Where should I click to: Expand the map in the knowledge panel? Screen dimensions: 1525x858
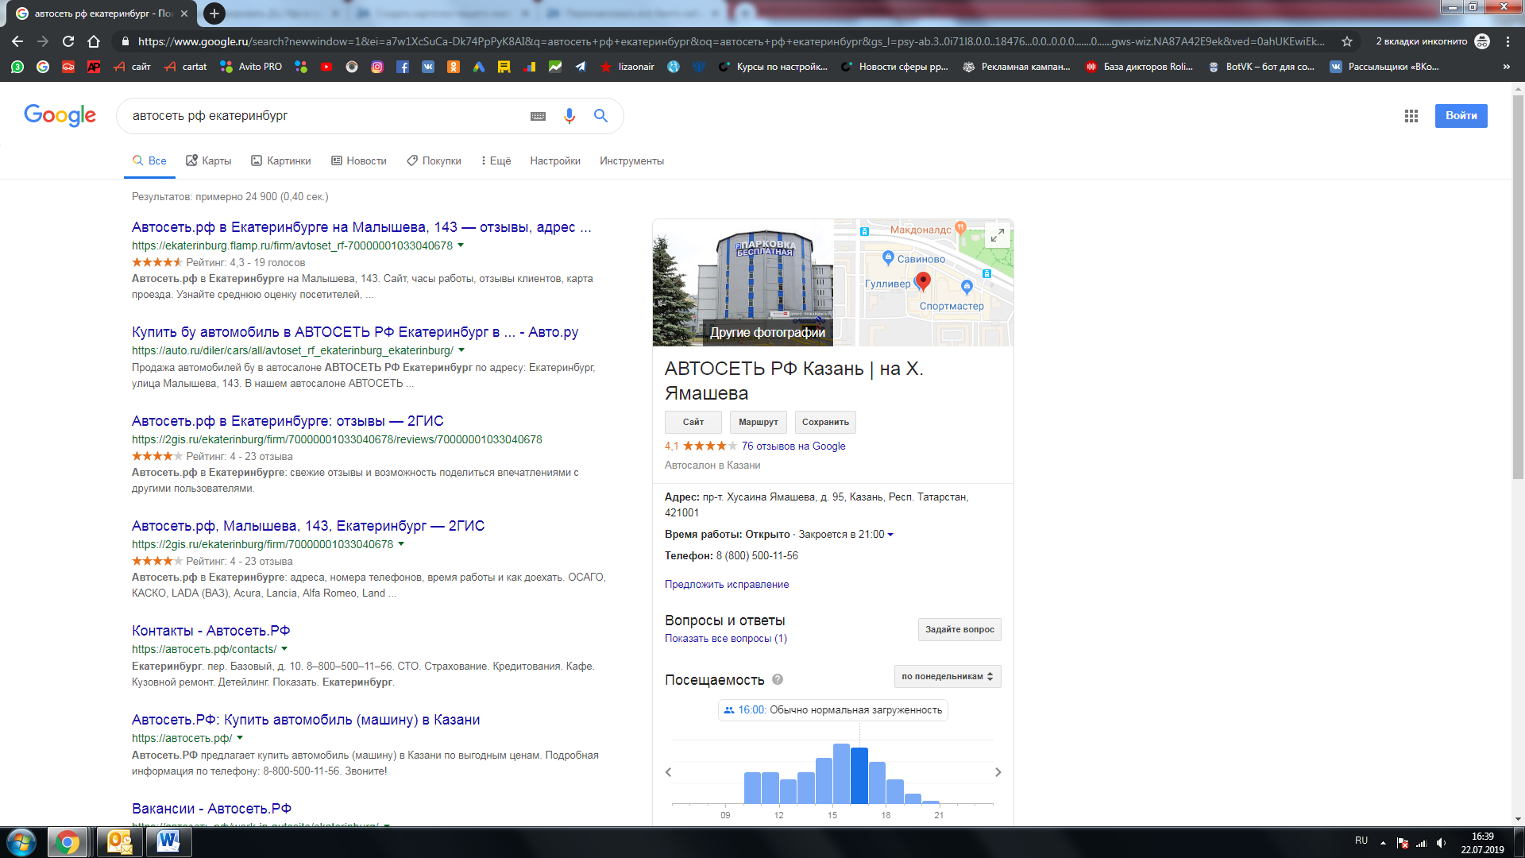(997, 235)
